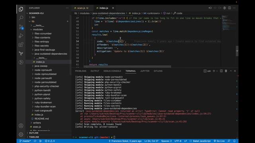Switch to scan.js editor tab

click(81, 8)
